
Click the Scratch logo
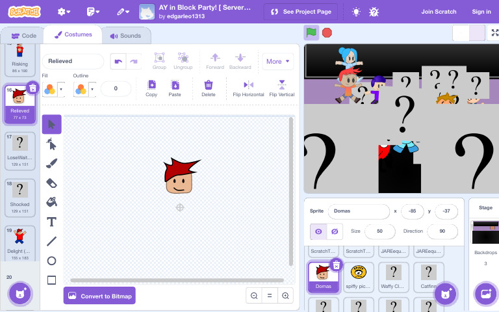pos(25,12)
